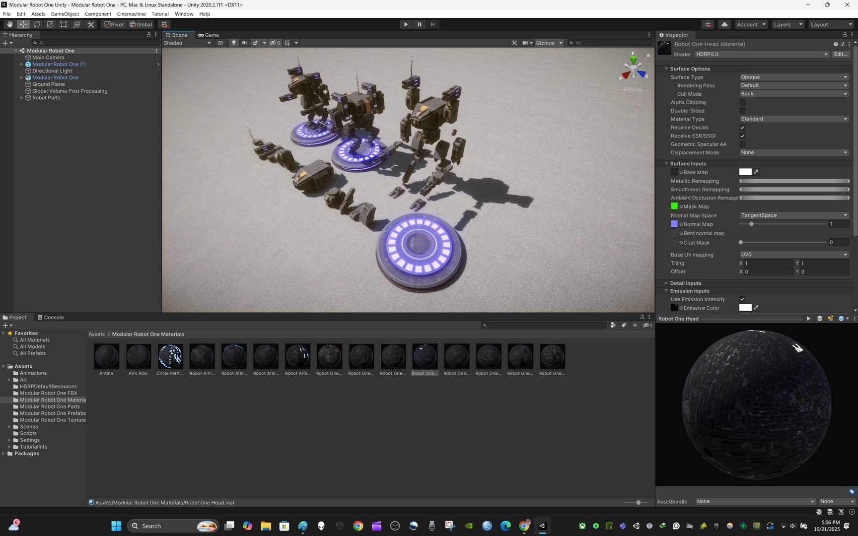The height and width of the screenshot is (536, 858).
Task: Expand the Detail Inputs section
Action: [666, 283]
